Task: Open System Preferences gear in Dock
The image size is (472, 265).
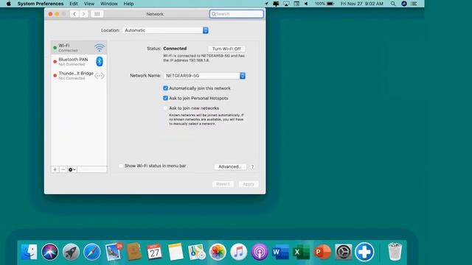Action: (x=344, y=252)
